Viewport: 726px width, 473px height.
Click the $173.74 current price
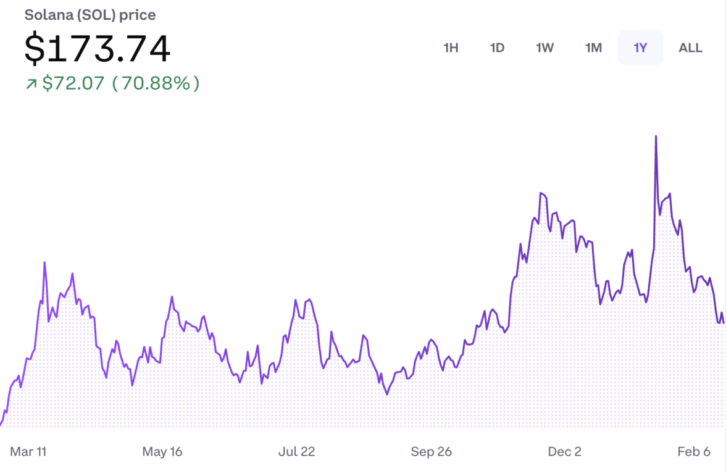coord(98,49)
